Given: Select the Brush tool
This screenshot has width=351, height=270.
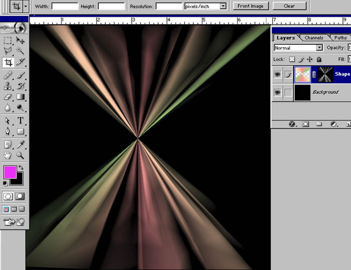Looking at the screenshot, I should (21, 75).
